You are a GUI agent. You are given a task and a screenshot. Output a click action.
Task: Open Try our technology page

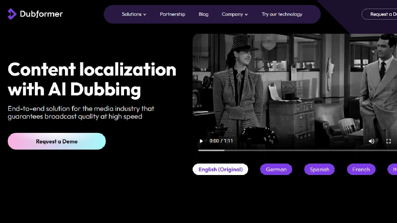[x=282, y=14]
